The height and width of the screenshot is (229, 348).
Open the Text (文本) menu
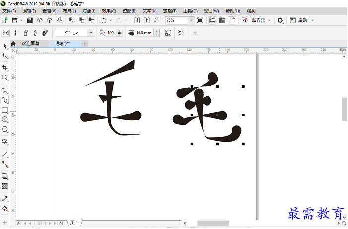tap(149, 11)
